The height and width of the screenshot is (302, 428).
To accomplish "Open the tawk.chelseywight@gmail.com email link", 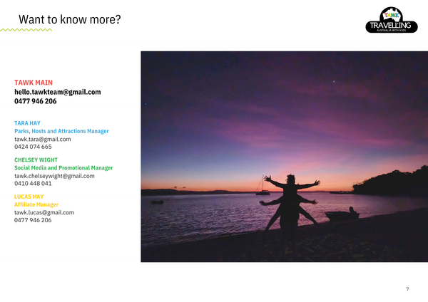I will tap(54, 176).
